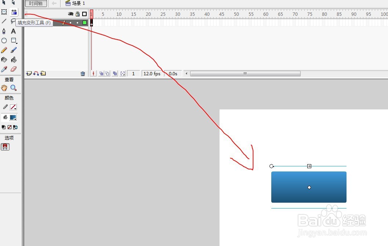This screenshot has width=388, height=246.
Task: Add a motion guide layer
Action: click(36, 73)
